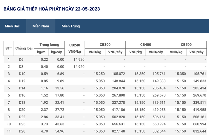
Task: Click the CB500 header cell
Action: coord(186,45)
